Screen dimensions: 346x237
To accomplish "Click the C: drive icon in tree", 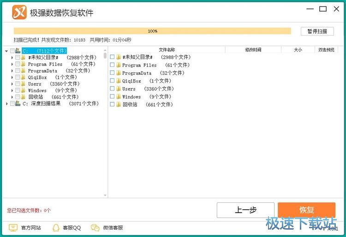I will [x=18, y=51].
